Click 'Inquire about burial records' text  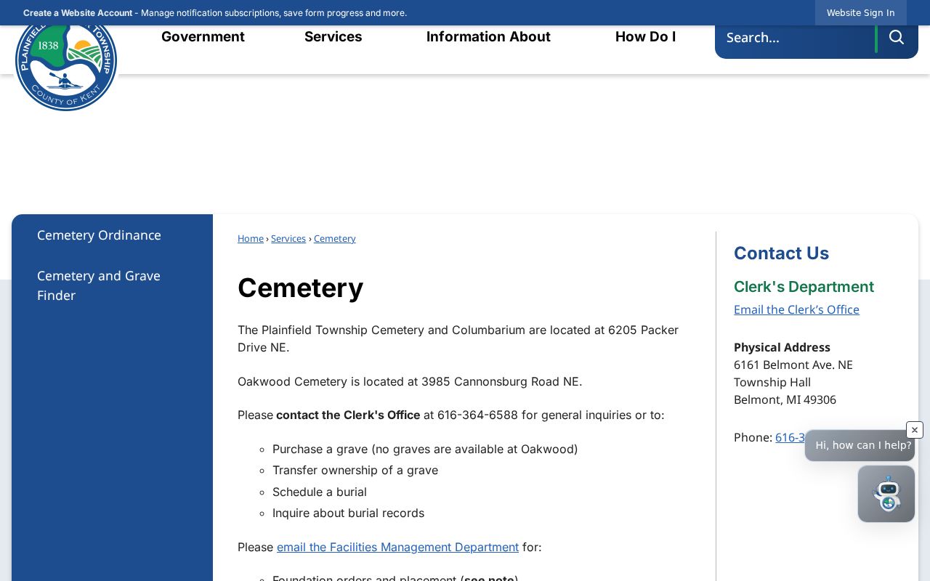[348, 513]
